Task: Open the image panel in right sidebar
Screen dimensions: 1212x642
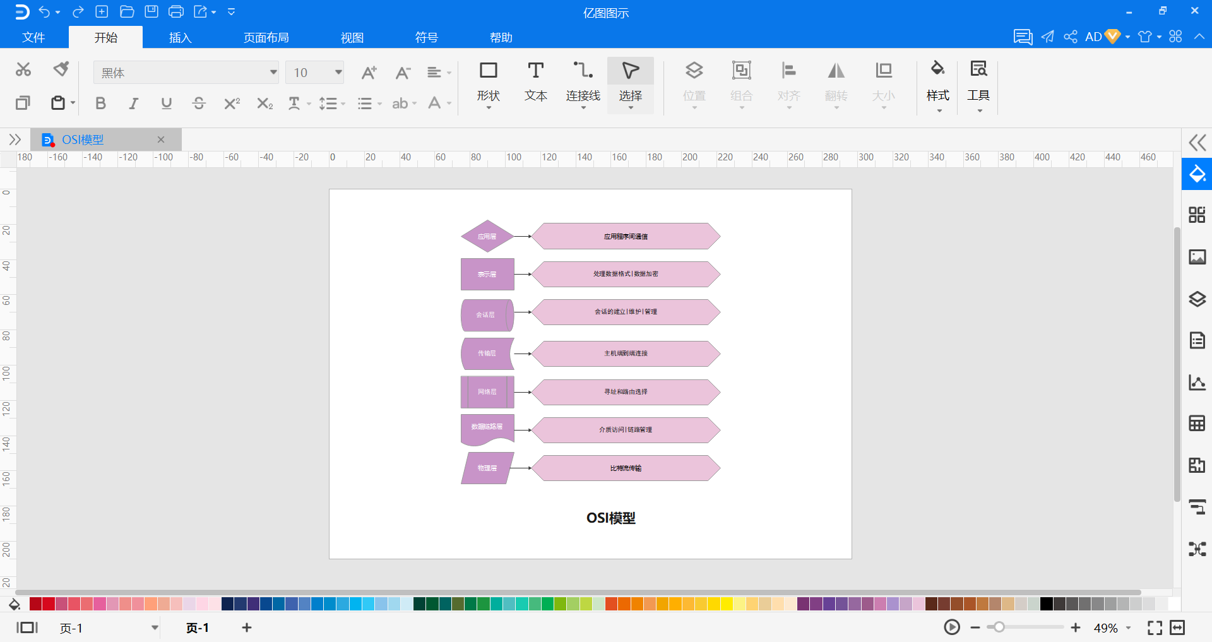Action: [x=1197, y=257]
